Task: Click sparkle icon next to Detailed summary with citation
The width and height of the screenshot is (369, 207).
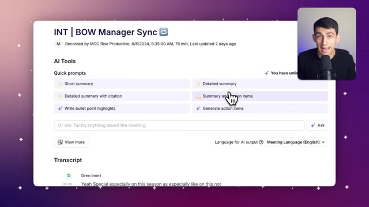Action: 60,96
